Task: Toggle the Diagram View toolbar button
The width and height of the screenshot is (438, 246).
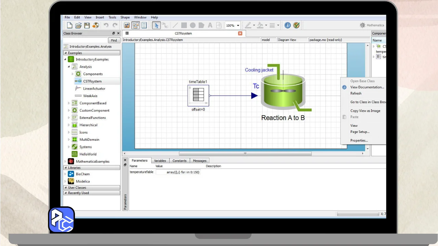Action: click(136, 25)
